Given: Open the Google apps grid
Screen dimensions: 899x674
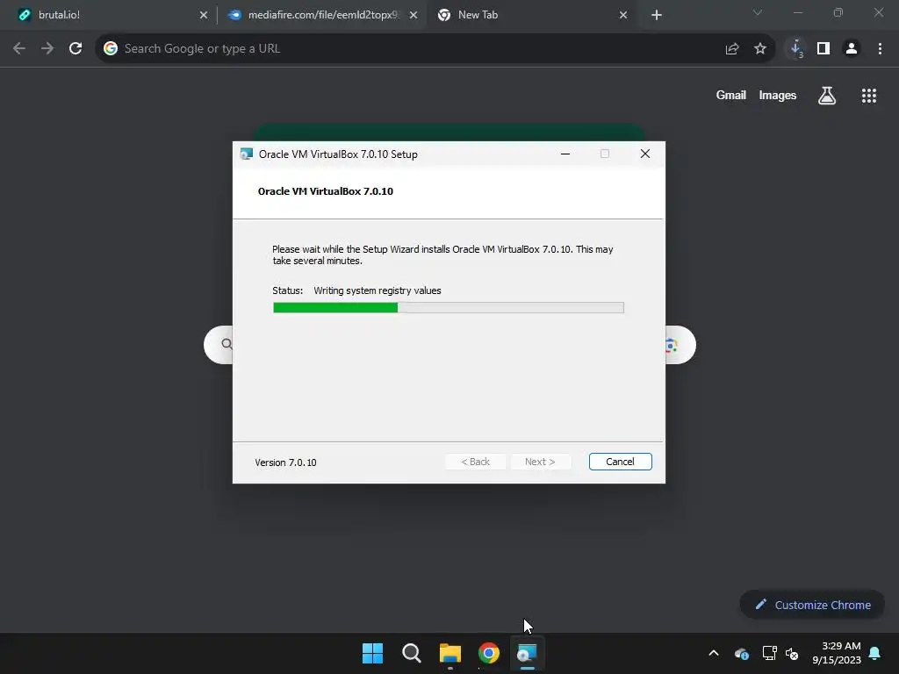Looking at the screenshot, I should coord(868,95).
